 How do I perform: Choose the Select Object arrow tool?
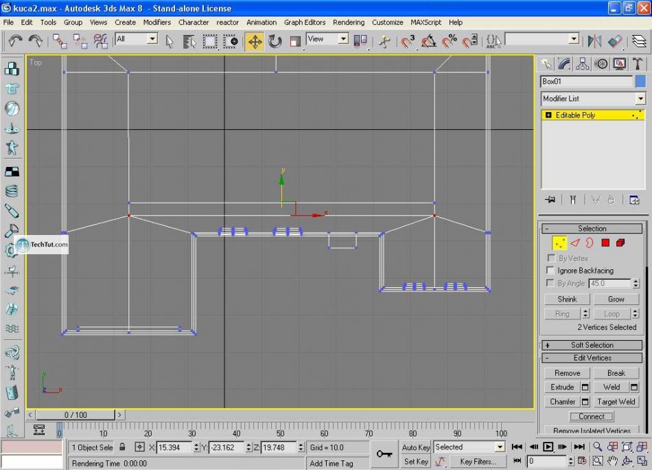point(170,41)
